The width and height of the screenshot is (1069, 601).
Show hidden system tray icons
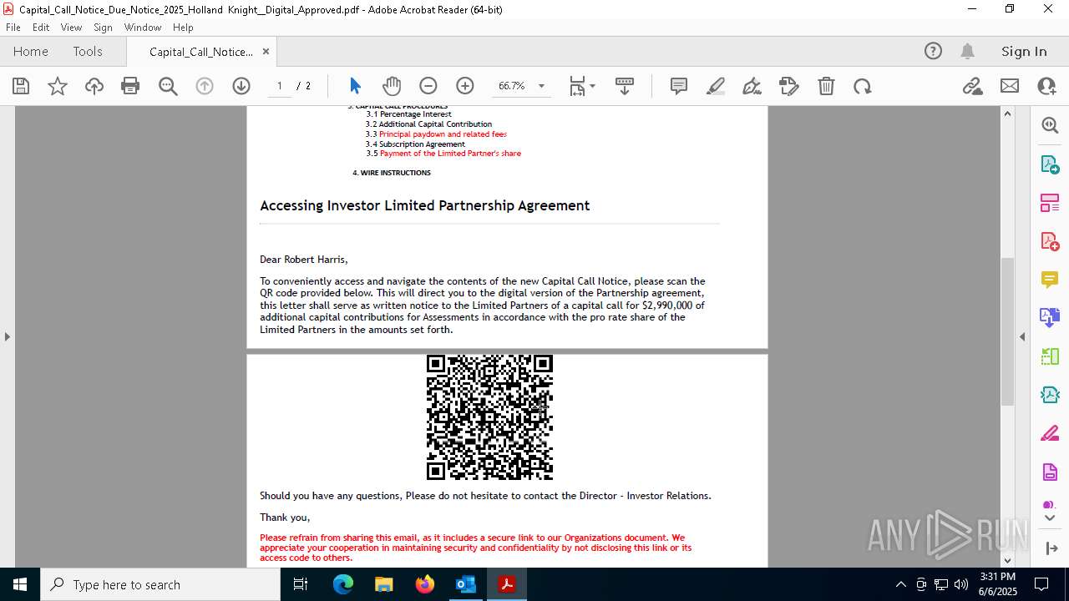pos(900,584)
